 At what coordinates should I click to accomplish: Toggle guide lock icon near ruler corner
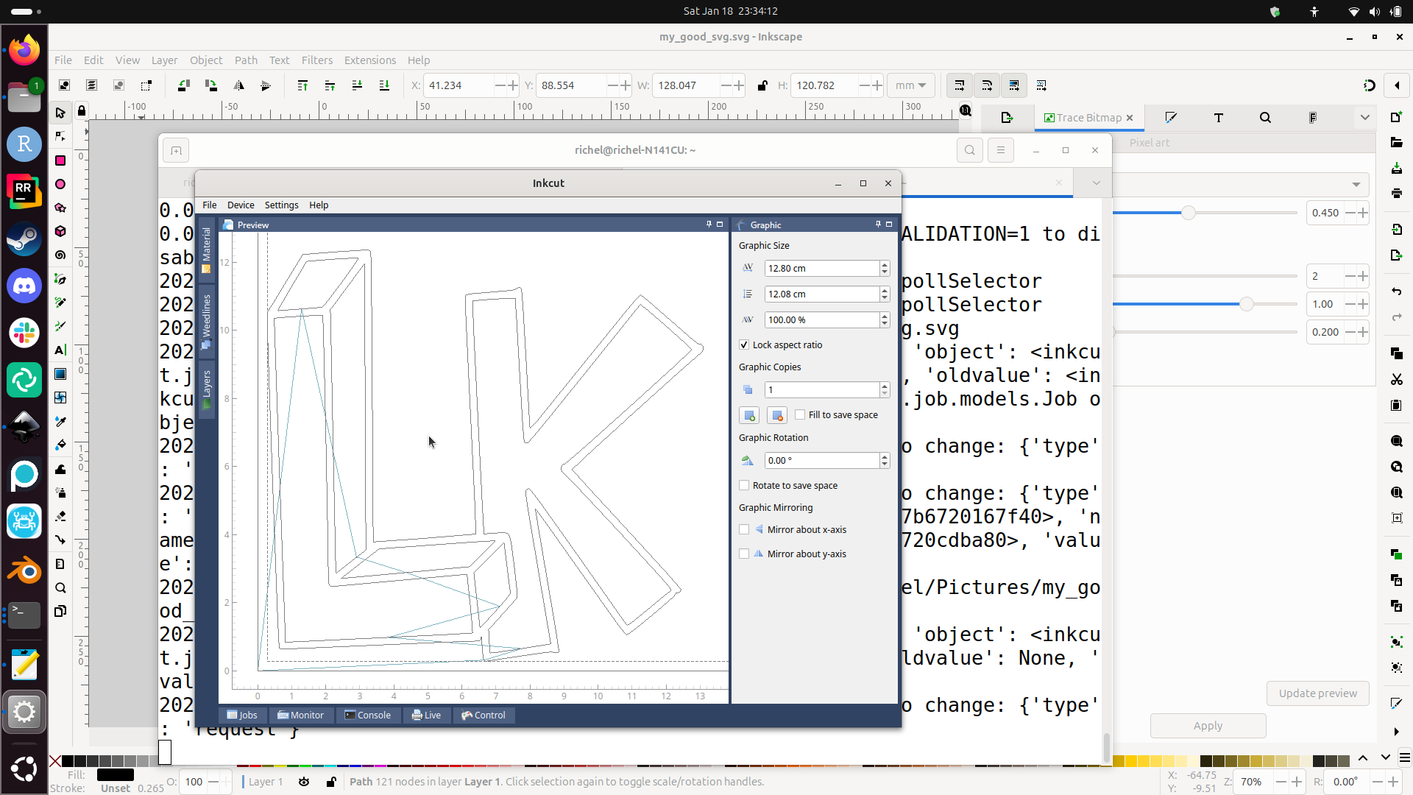[x=82, y=111]
